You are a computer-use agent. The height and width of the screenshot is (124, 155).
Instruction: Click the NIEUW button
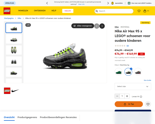pyautogui.click(x=68, y=11)
